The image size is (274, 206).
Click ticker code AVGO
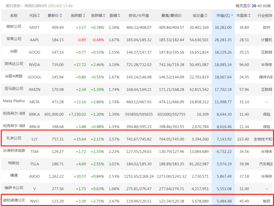35,177
